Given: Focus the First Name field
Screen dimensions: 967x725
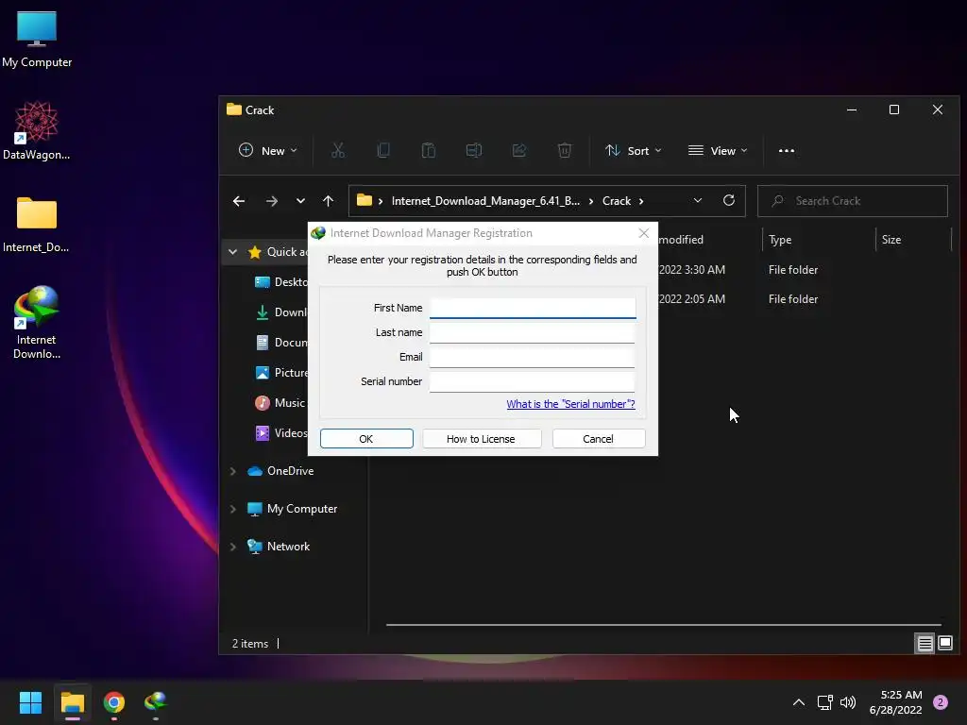Looking at the screenshot, I should [533, 308].
